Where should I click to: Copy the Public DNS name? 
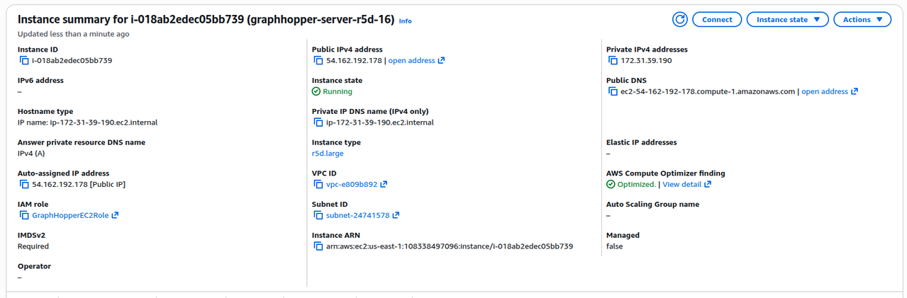pos(613,91)
